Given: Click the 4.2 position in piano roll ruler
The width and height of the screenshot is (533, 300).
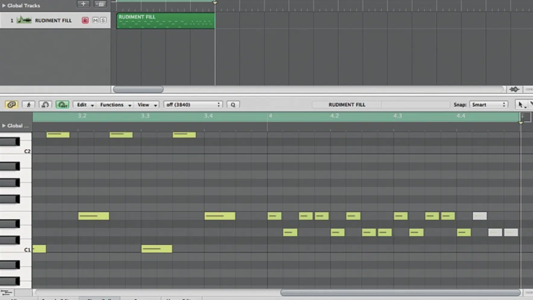Looking at the screenshot, I should (x=335, y=116).
